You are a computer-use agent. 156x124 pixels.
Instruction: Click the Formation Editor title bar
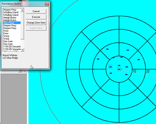pos(23,4)
